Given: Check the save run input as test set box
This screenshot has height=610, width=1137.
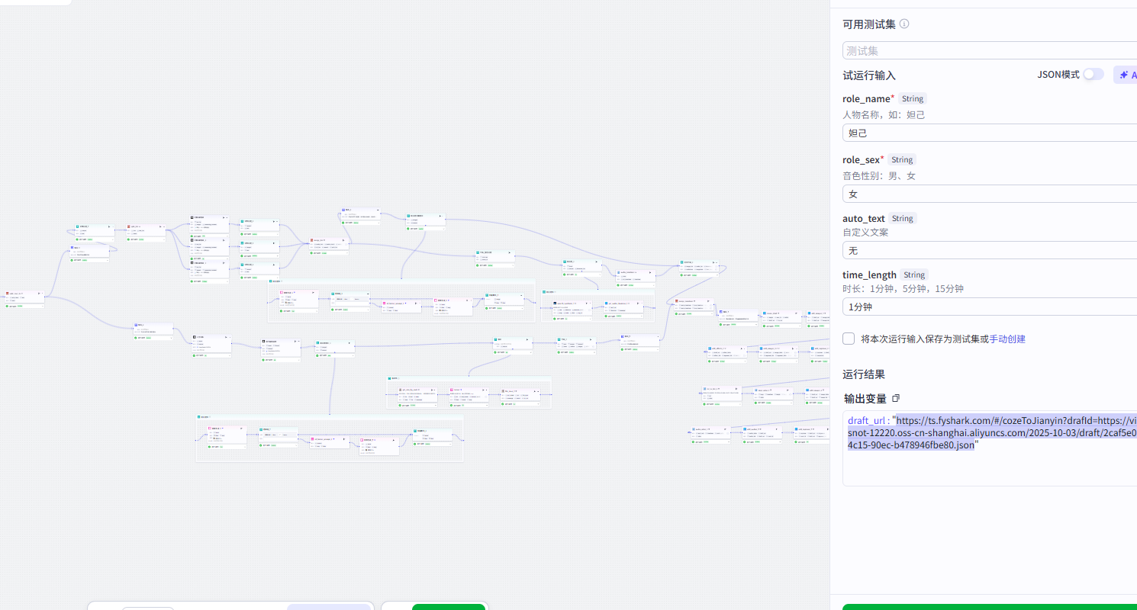Looking at the screenshot, I should (849, 339).
